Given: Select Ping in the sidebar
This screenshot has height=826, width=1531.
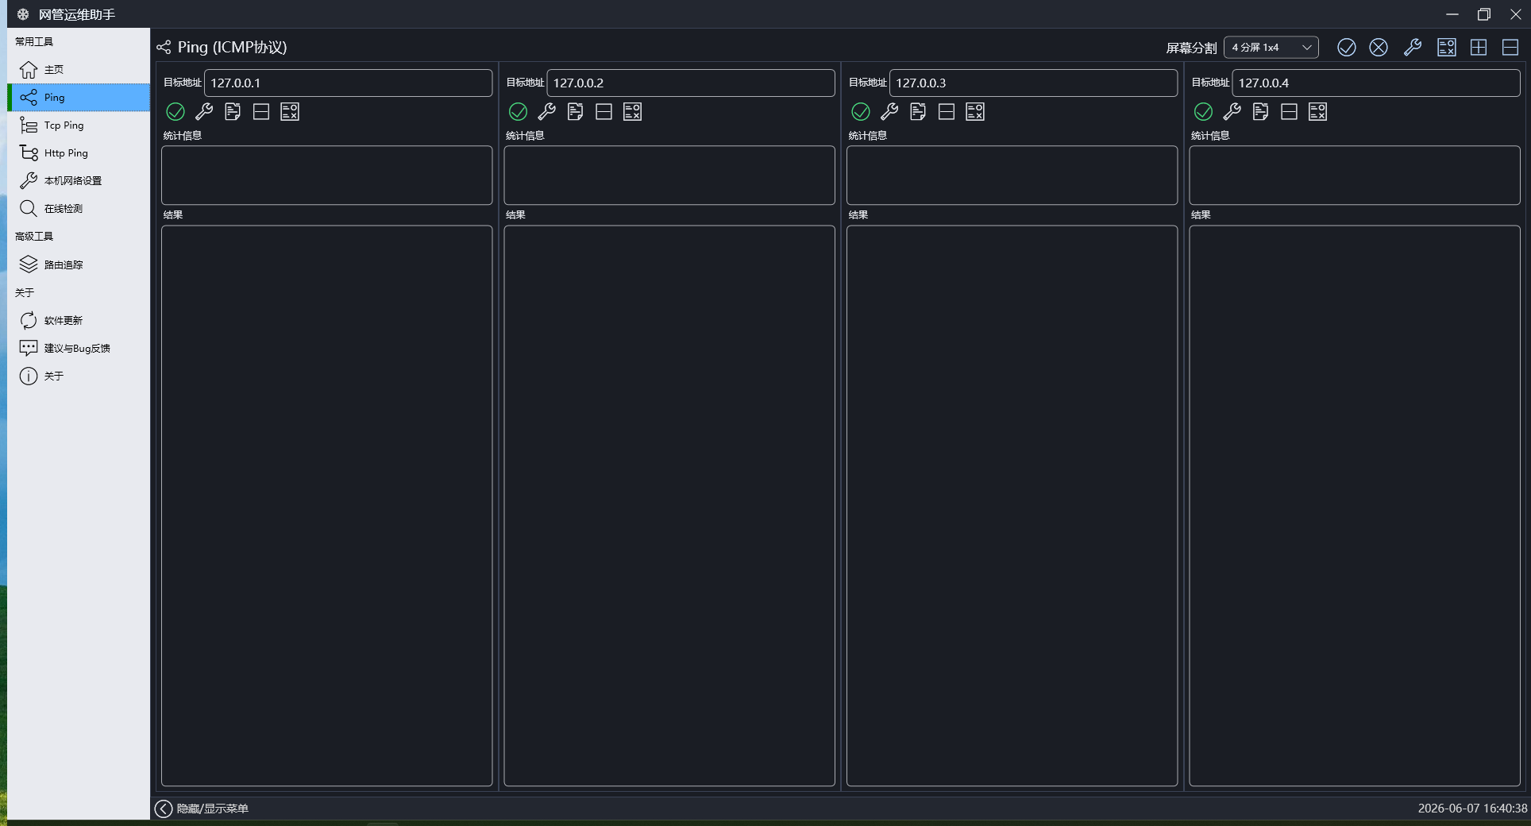Looking at the screenshot, I should tap(79, 98).
